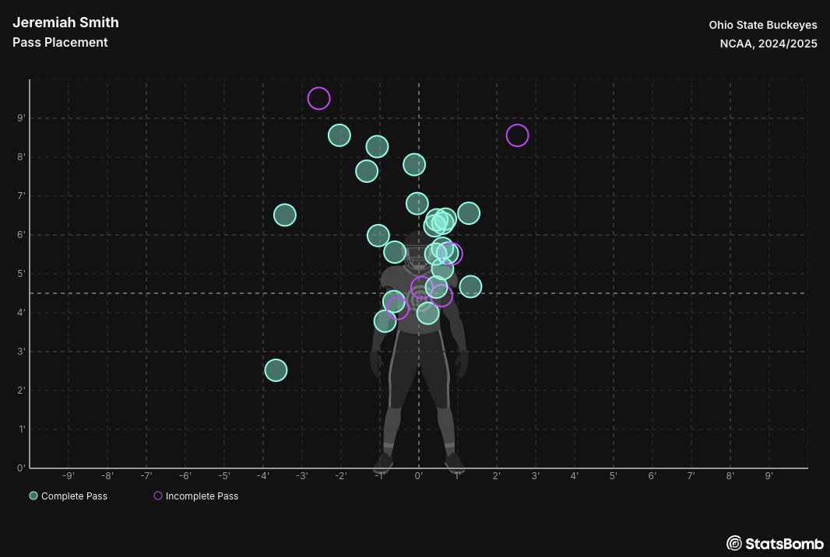Select the 'Complete Pass' legend label

[74, 496]
